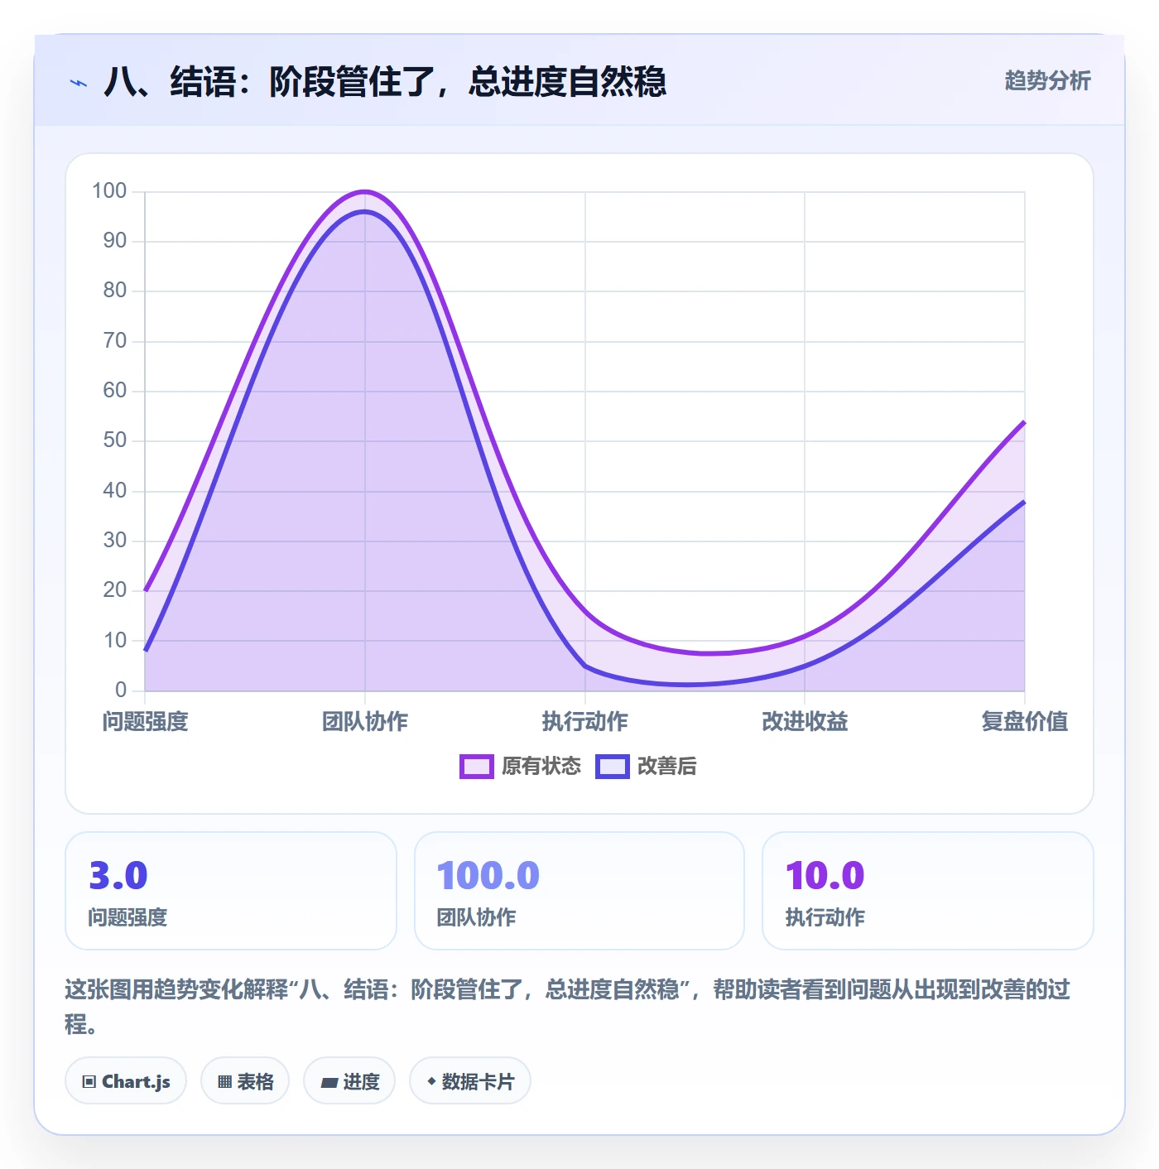The height and width of the screenshot is (1169, 1159).
Task: Click the lightning bolt icon beside the title
Action: pos(79,83)
